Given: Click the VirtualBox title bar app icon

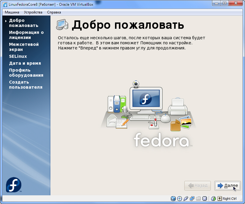Looking at the screenshot, I should [5, 4].
